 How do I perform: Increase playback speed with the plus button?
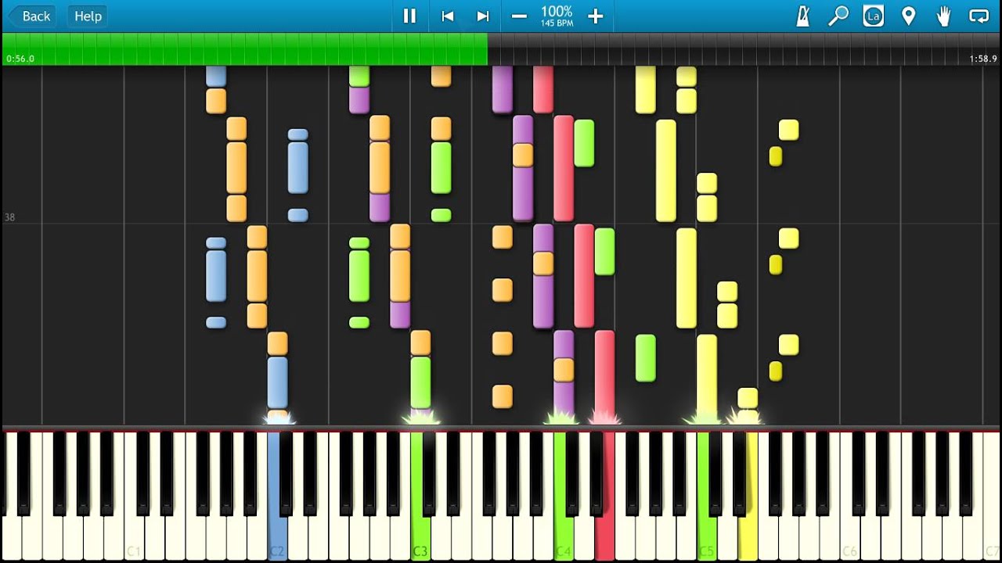point(596,16)
